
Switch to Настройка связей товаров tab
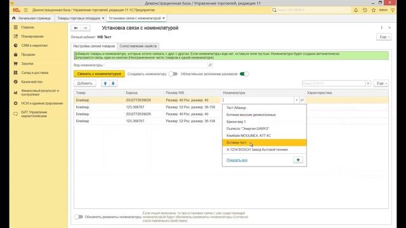pyautogui.click(x=94, y=46)
